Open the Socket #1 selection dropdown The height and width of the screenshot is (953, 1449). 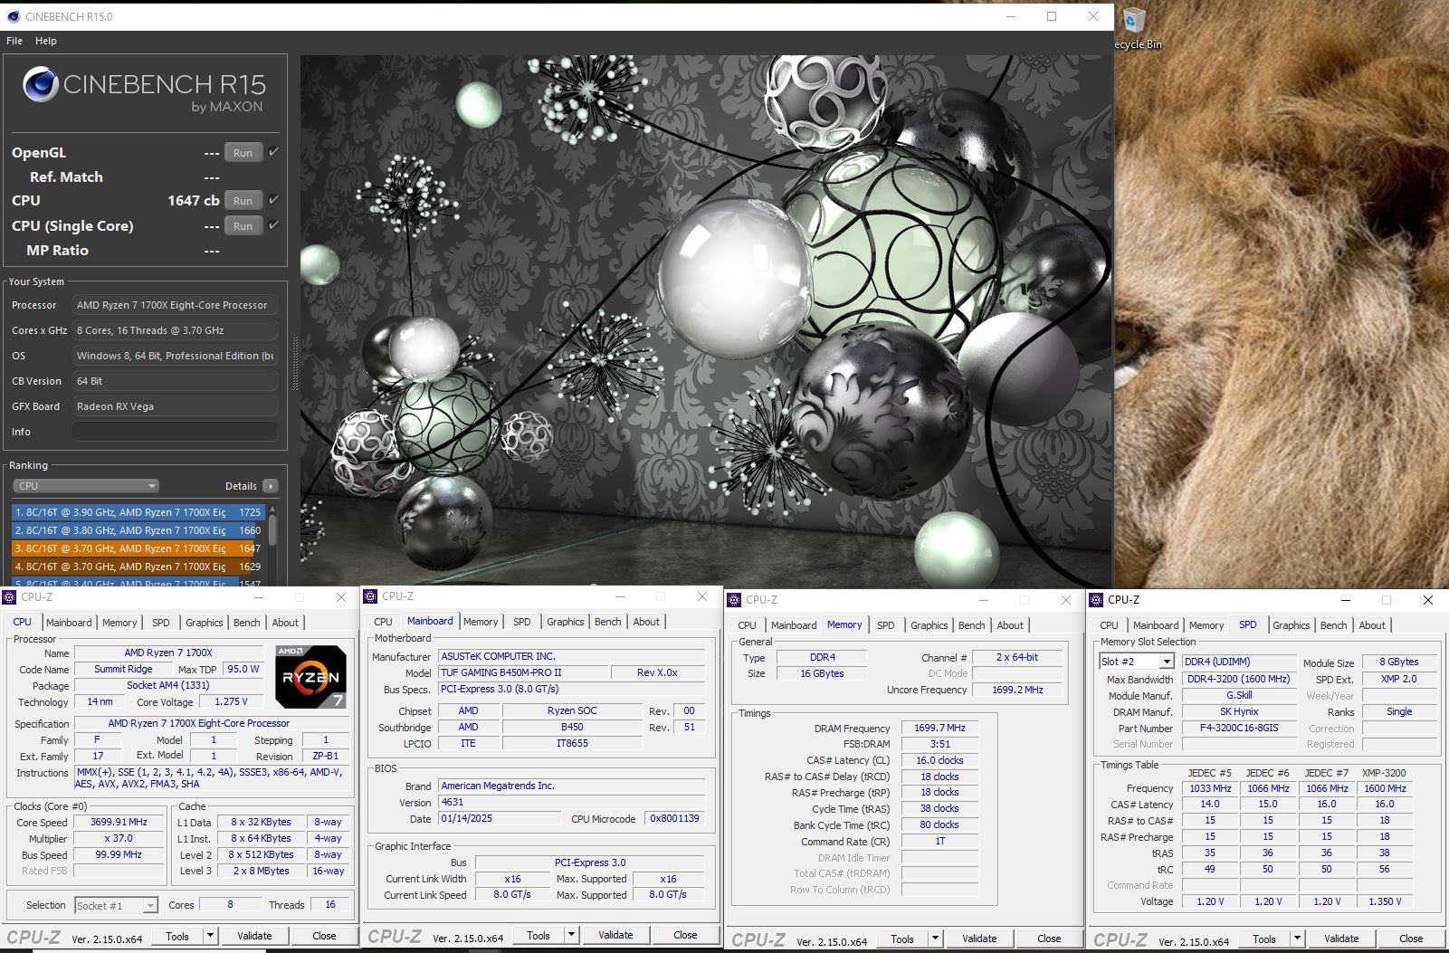[116, 905]
